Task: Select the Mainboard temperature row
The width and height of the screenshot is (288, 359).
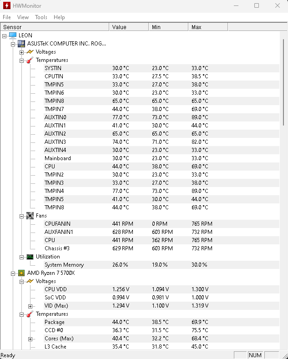Action: (x=162, y=158)
